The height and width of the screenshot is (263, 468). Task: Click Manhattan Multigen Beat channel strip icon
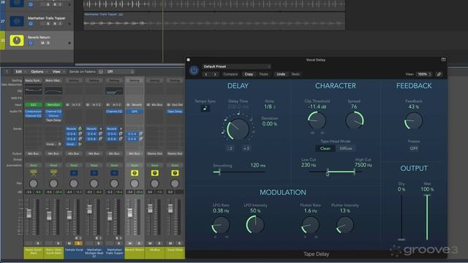pos(94,173)
